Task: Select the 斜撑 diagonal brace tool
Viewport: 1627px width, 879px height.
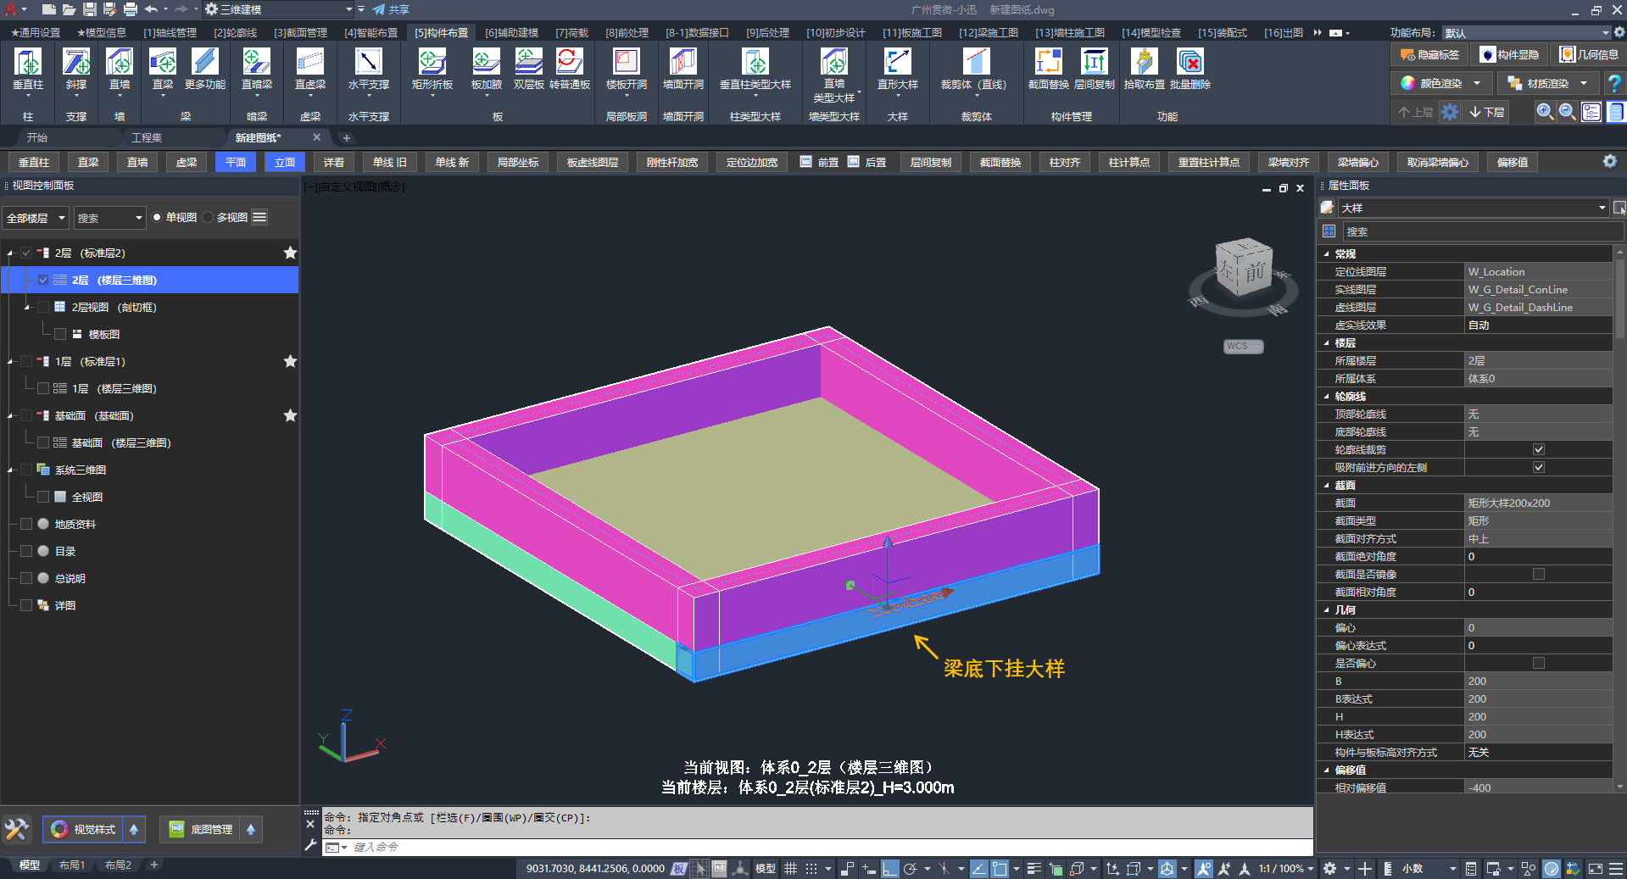Action: [x=76, y=69]
